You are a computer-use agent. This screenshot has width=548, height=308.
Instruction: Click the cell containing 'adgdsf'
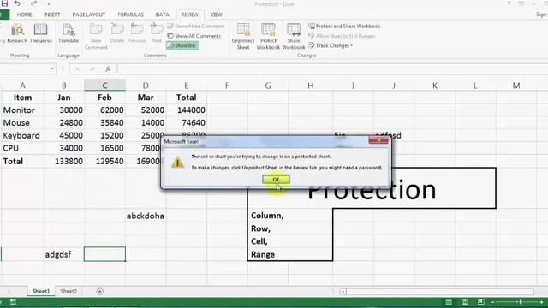pyautogui.click(x=63, y=254)
